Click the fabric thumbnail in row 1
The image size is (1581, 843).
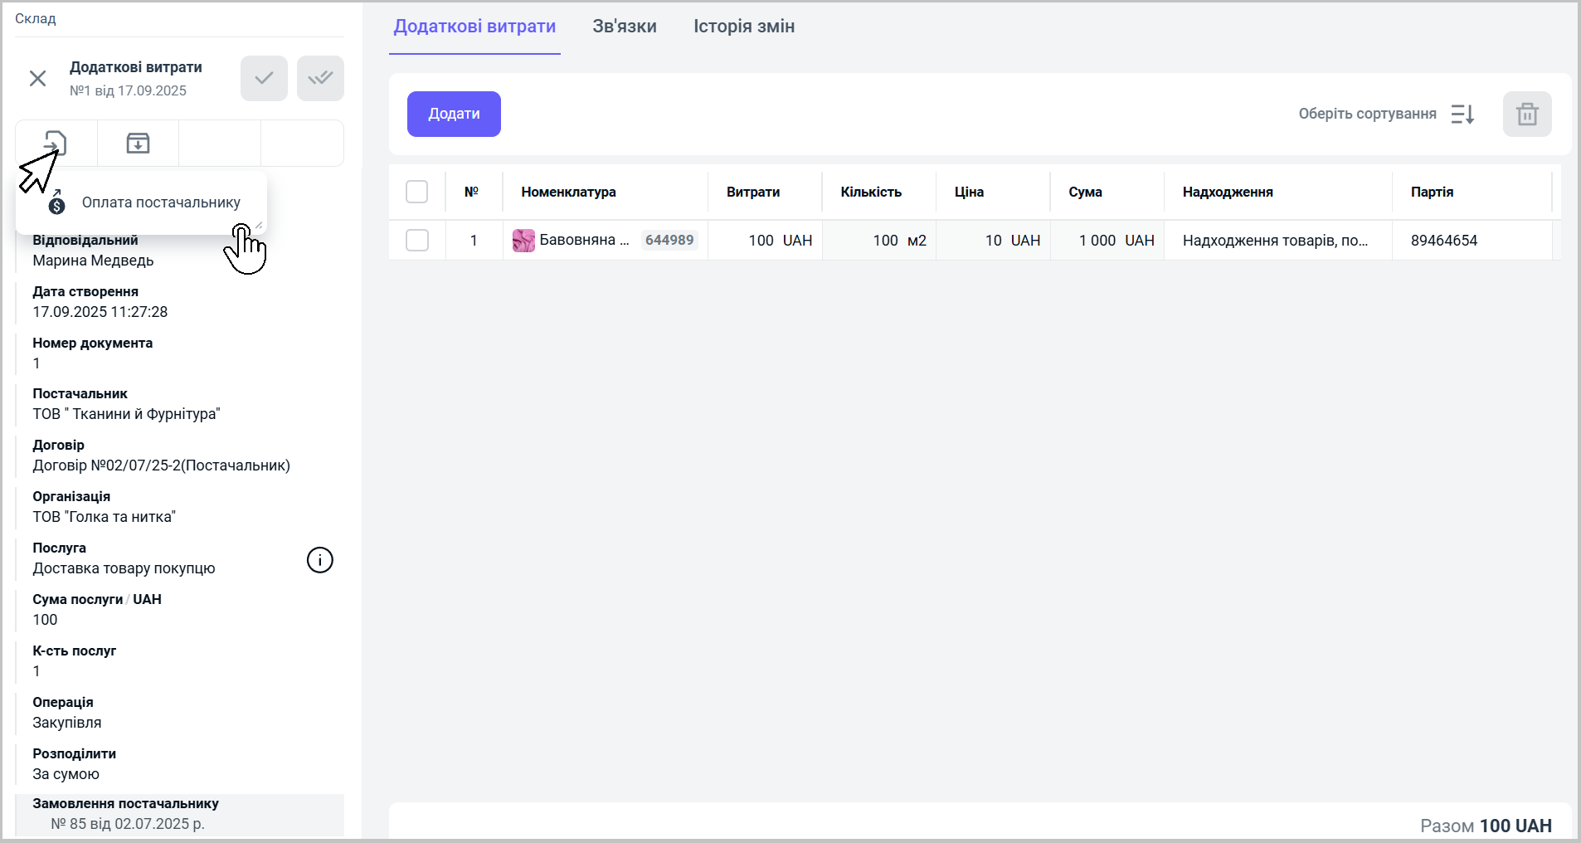pos(523,241)
